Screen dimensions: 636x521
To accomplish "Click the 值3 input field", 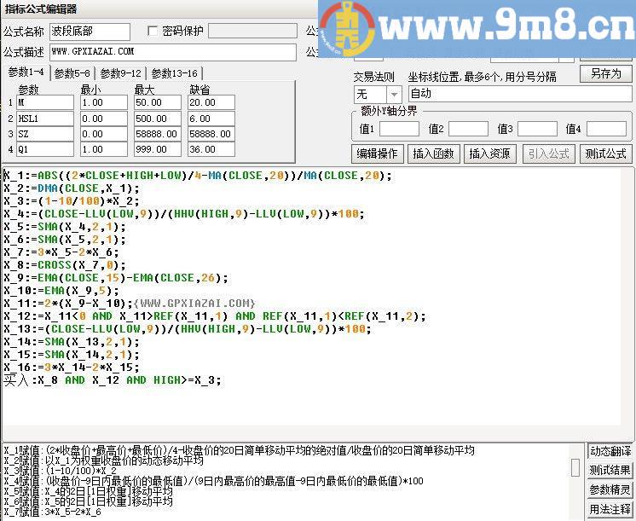I will coord(537,129).
